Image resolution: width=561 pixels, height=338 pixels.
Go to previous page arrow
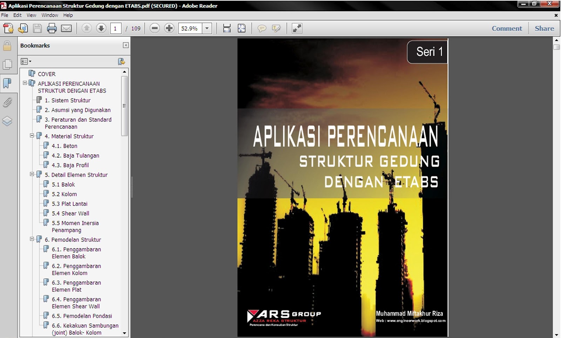click(87, 28)
